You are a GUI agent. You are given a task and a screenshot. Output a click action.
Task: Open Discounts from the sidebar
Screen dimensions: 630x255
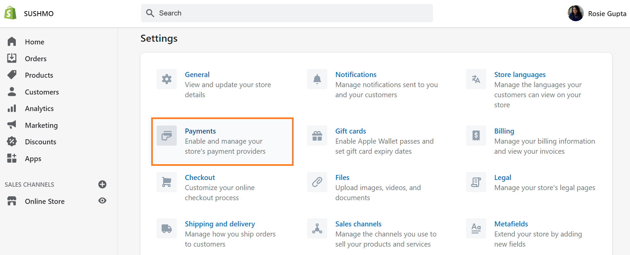click(x=40, y=142)
